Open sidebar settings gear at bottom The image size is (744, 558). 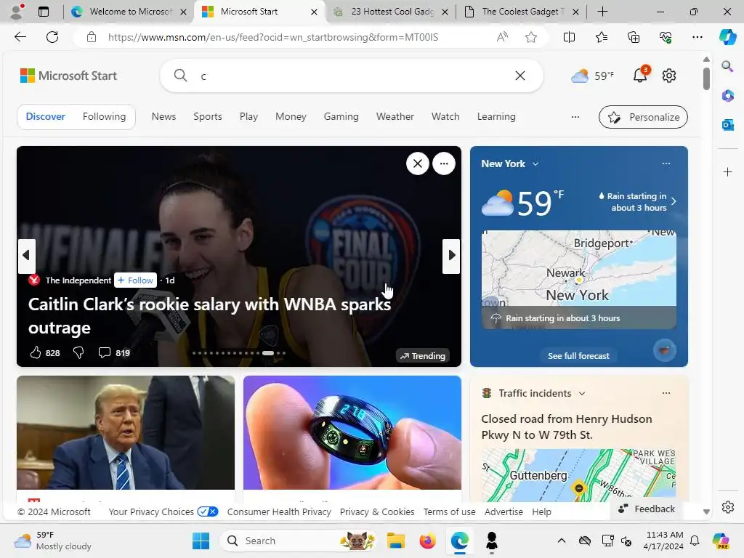[727, 507]
